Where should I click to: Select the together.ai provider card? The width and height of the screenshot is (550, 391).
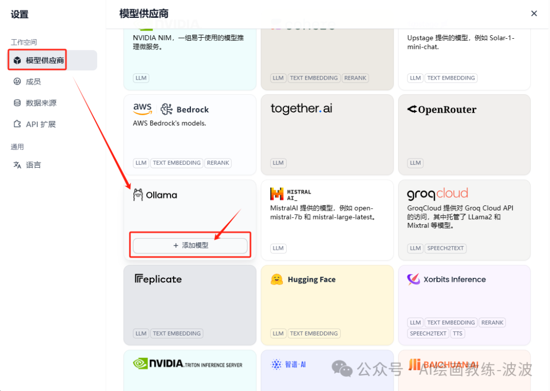pos(327,135)
